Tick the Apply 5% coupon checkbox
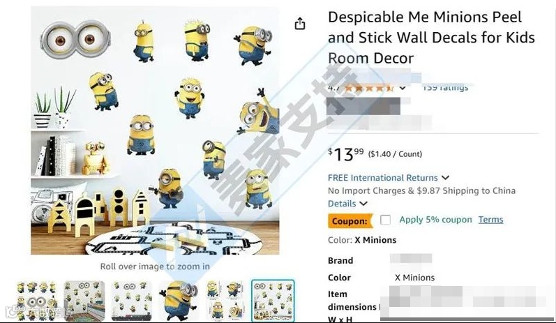This screenshot has height=323, width=556. (x=385, y=220)
